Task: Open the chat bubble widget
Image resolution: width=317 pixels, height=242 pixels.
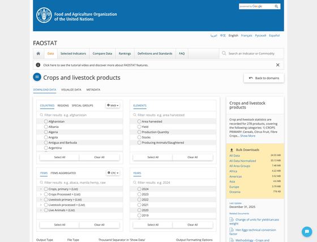Action: coord(307,231)
